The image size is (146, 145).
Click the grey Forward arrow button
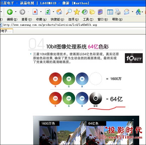click(x=22, y=12)
